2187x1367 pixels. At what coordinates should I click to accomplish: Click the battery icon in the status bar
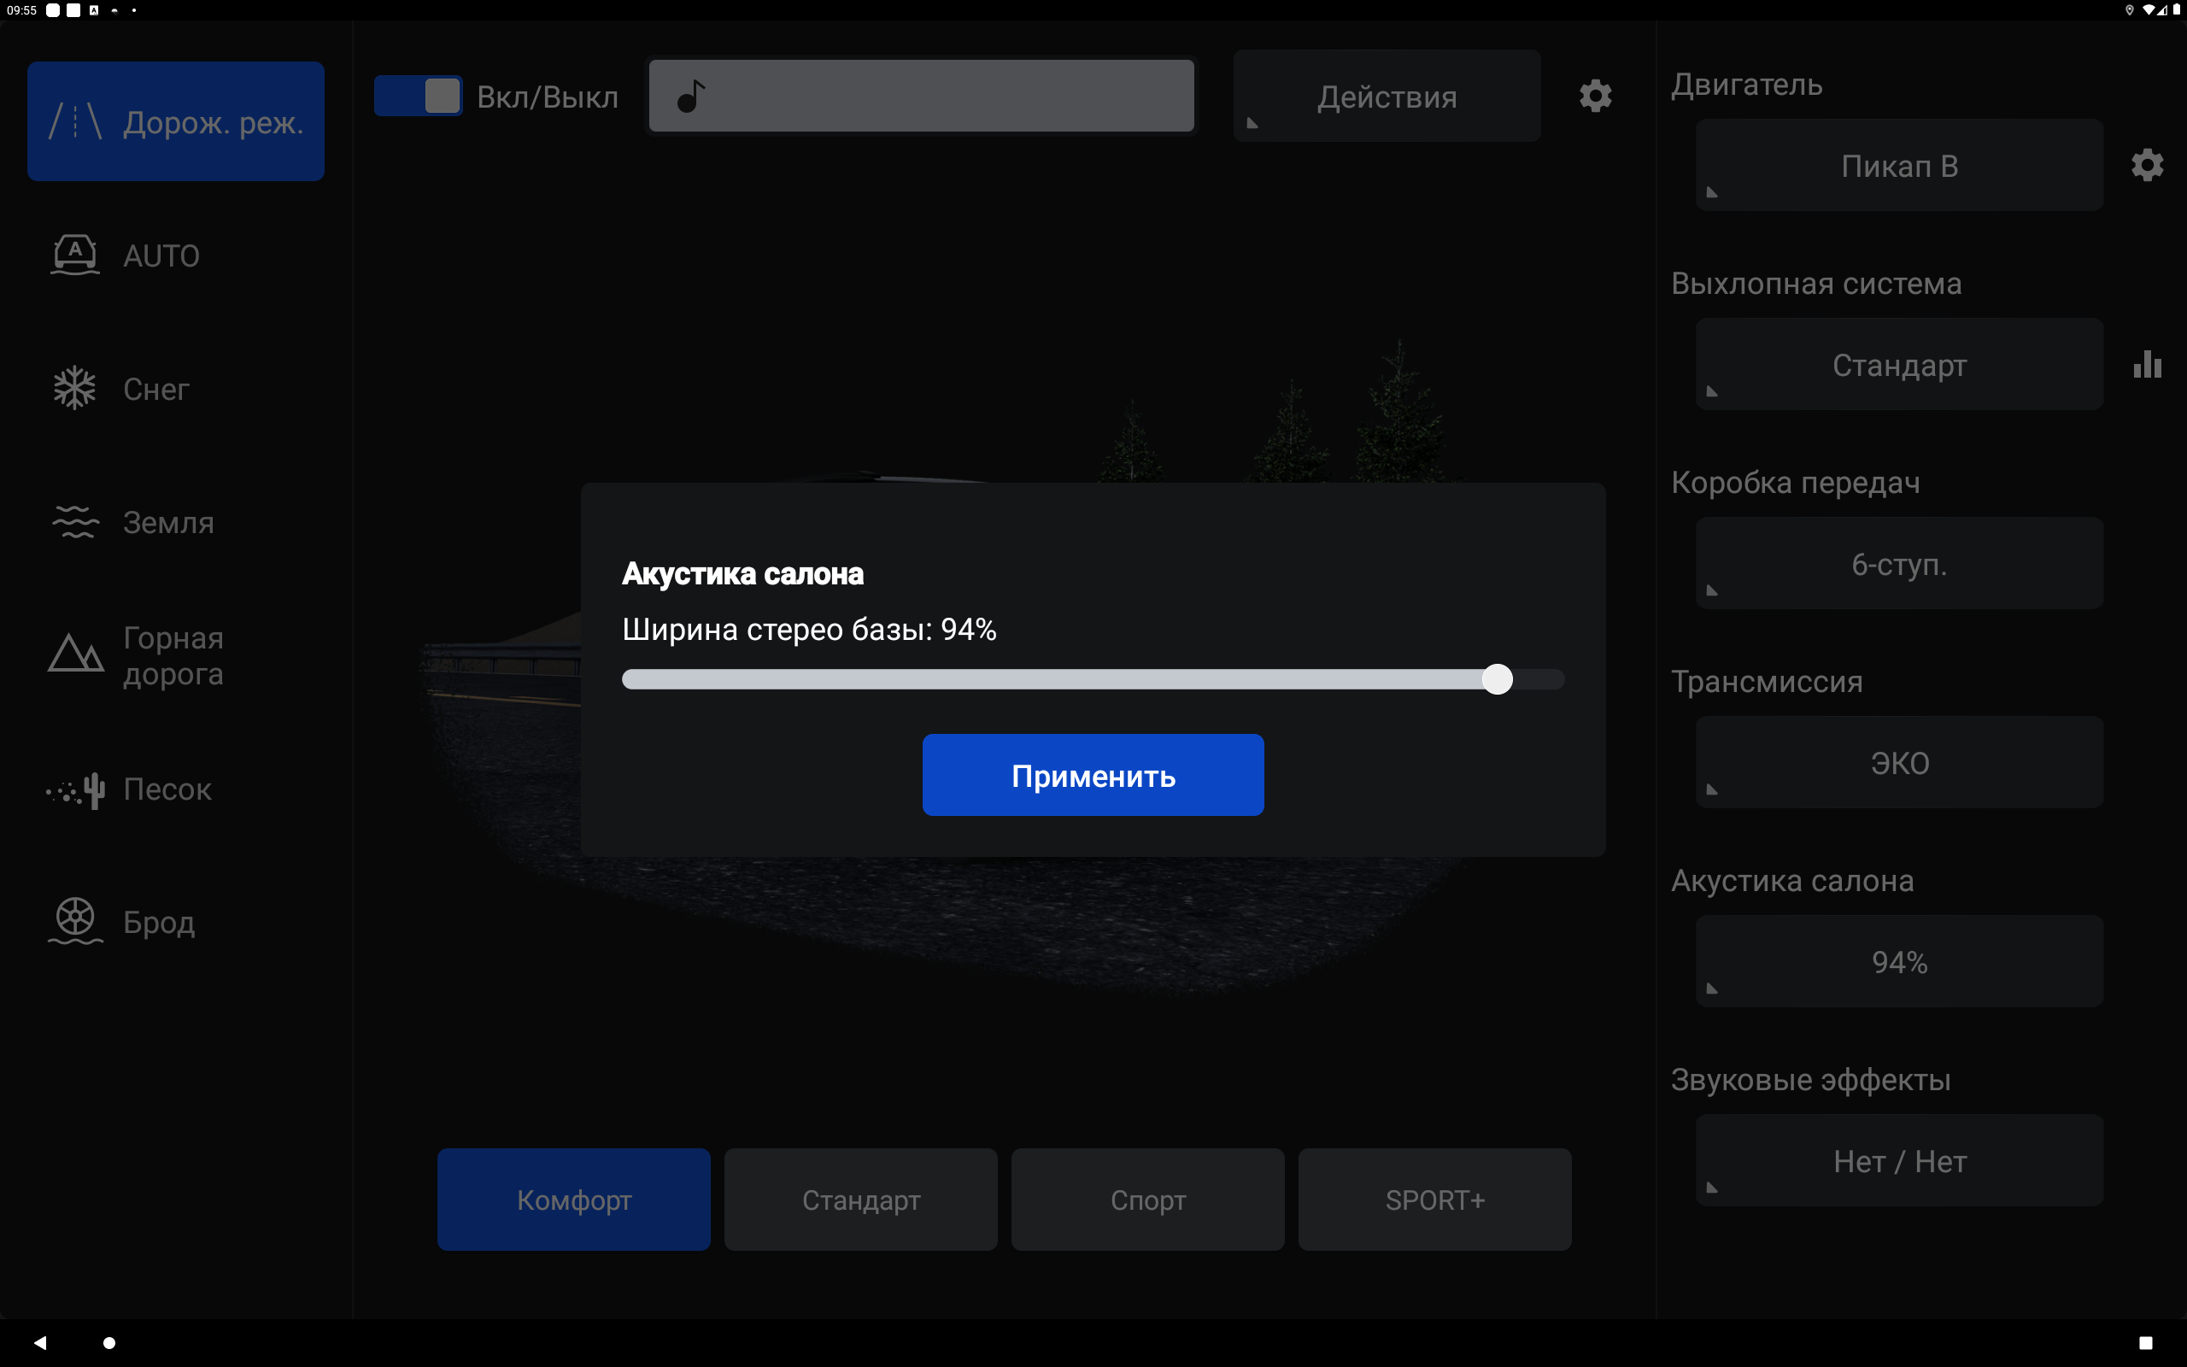(x=2176, y=10)
